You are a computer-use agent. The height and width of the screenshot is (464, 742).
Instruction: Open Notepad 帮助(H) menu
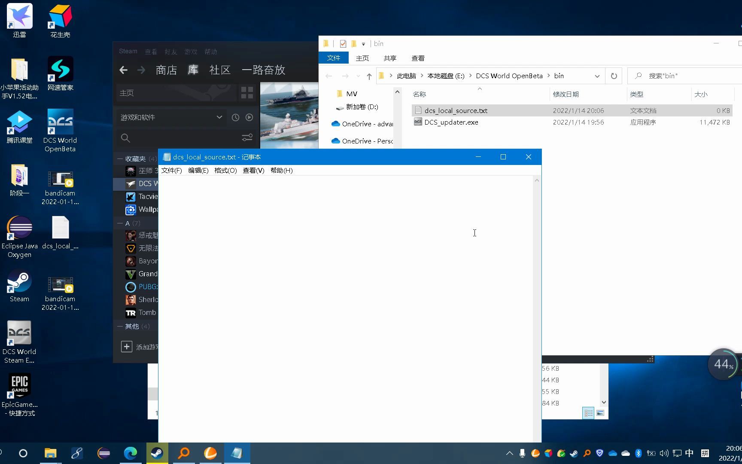pyautogui.click(x=282, y=171)
